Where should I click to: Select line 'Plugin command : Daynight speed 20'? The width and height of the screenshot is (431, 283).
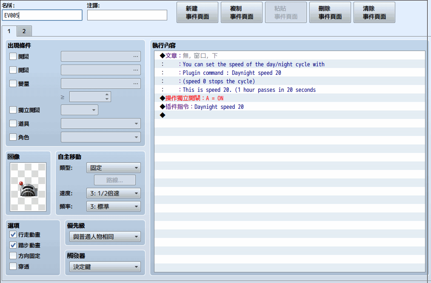(x=290, y=73)
